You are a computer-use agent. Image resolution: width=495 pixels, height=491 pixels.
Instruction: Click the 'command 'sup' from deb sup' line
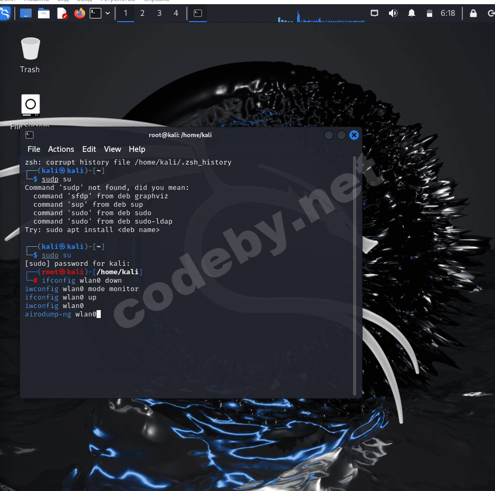click(88, 205)
